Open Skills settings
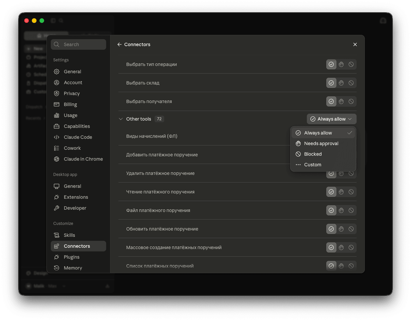411x320 pixels. pyautogui.click(x=79, y=235)
